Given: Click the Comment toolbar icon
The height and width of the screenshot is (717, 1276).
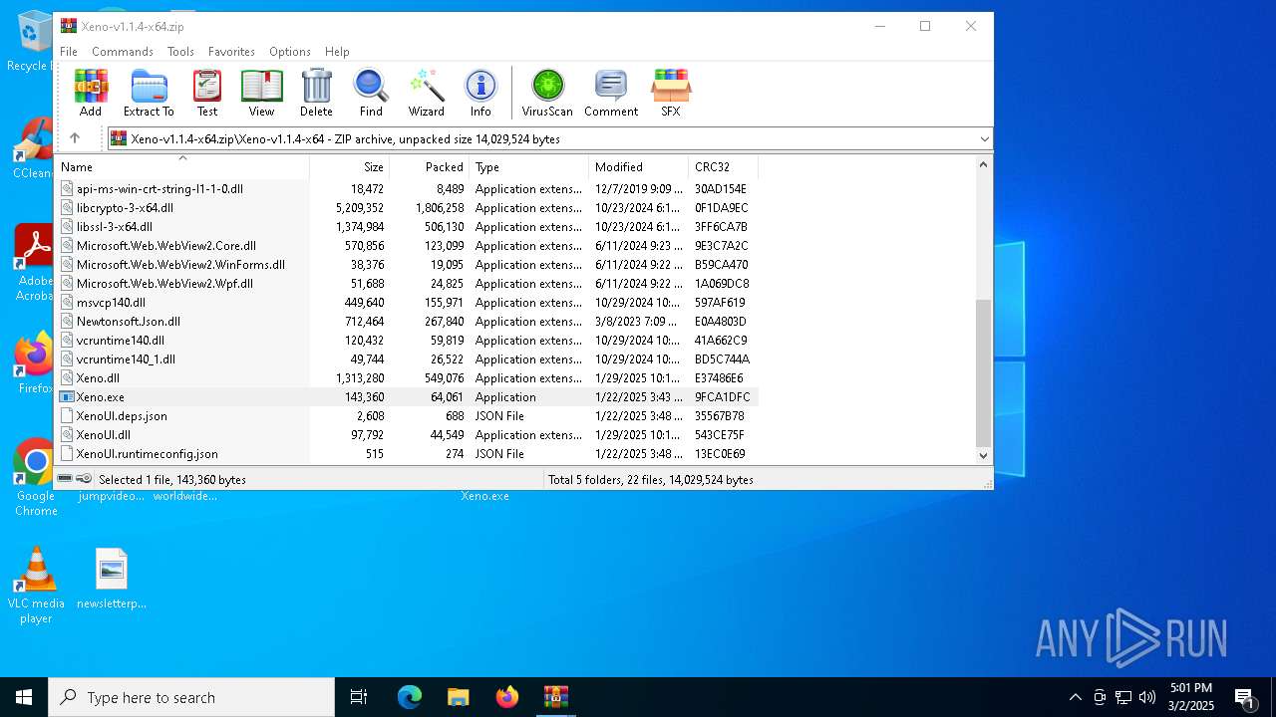Looking at the screenshot, I should click(611, 93).
